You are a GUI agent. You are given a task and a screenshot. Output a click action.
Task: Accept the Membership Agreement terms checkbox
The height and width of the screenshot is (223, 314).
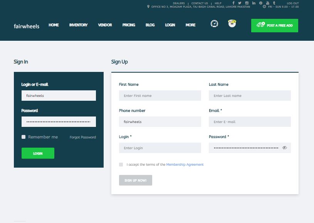(121, 165)
